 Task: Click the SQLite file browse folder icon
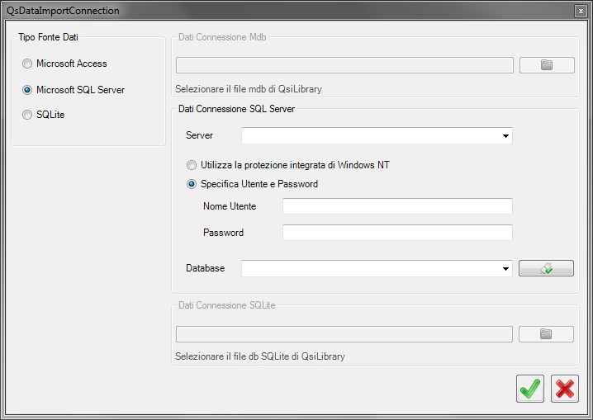[546, 334]
